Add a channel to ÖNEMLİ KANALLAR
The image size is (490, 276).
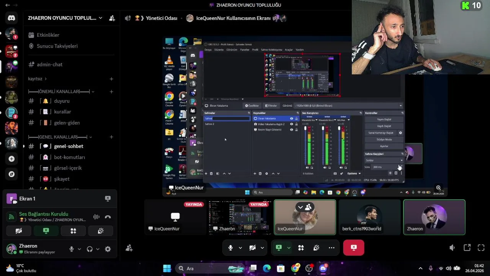(111, 92)
